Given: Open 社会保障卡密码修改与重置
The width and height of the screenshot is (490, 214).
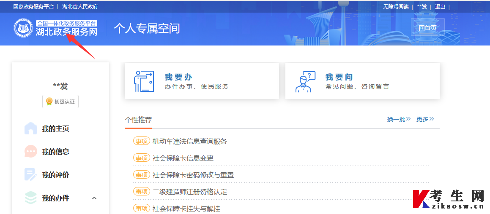Looking at the screenshot, I should [193, 175].
